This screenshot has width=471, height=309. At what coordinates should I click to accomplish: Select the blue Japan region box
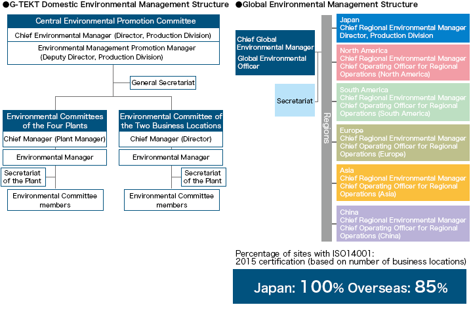pos(403,28)
